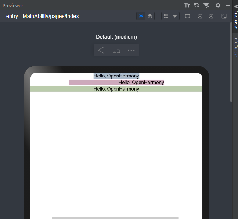The height and width of the screenshot is (219, 238).
Task: Open Previewer settings gear
Action: coord(218,5)
